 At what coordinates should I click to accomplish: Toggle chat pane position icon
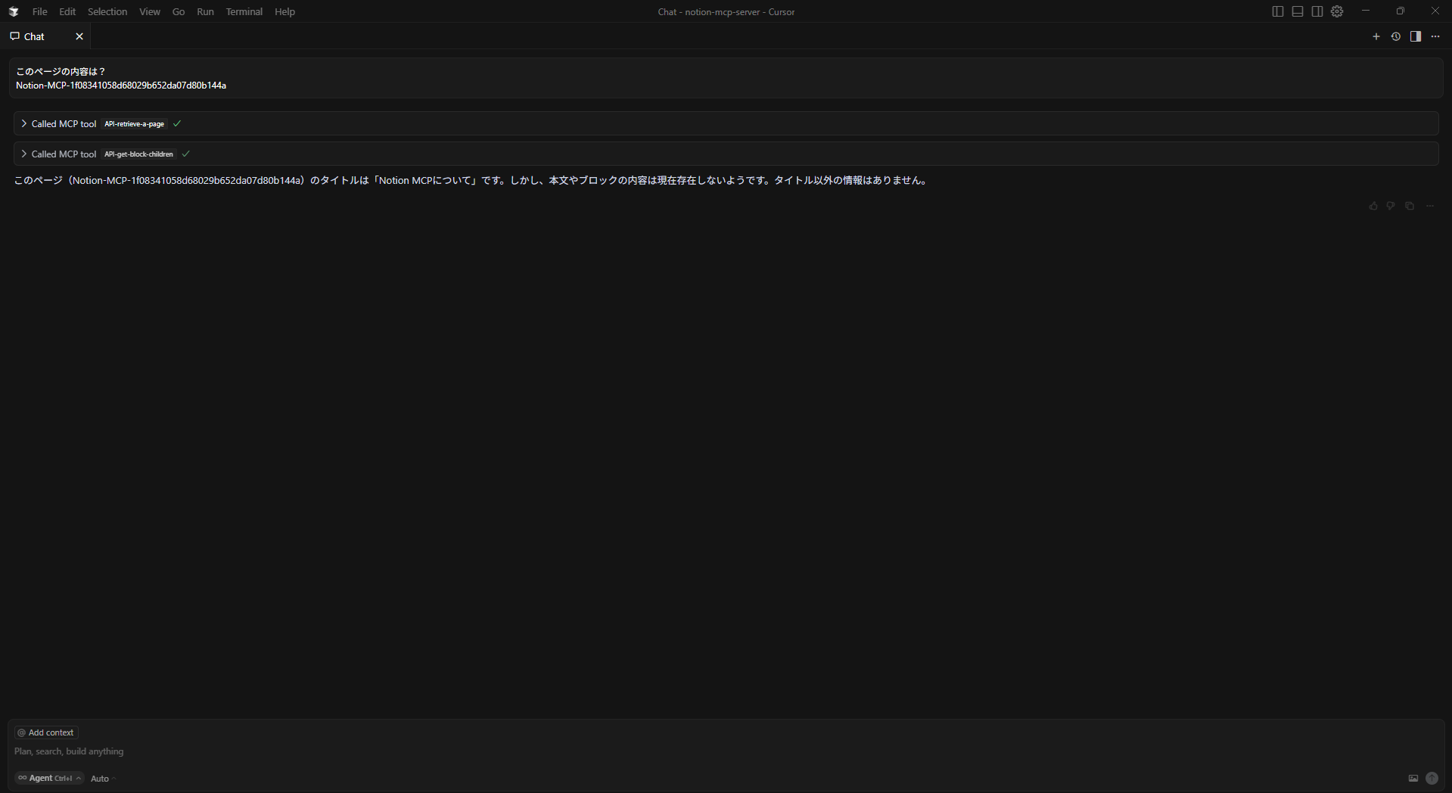pos(1416,36)
